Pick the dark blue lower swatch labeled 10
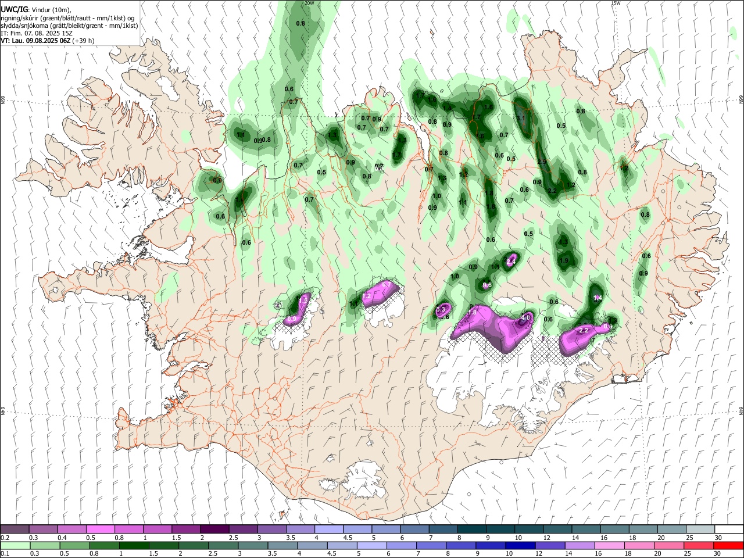This screenshot has height=558, width=744. click(520, 545)
